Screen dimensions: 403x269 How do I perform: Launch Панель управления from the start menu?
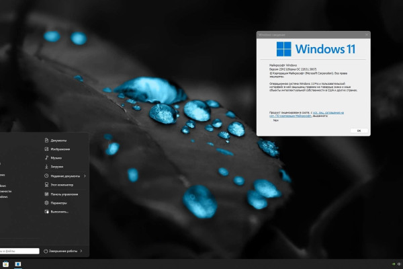coord(61,194)
